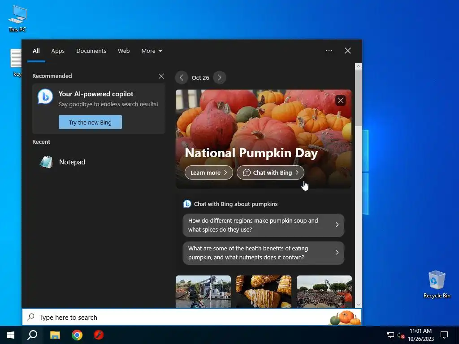The image size is (459, 344).
Task: Click the taskbar search magnifier icon
Action: (x=32, y=335)
